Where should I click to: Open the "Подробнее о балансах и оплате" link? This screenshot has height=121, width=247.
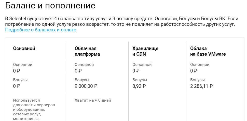[41, 30]
